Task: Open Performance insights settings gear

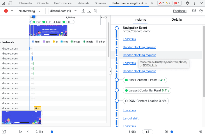Action: click(194, 11)
